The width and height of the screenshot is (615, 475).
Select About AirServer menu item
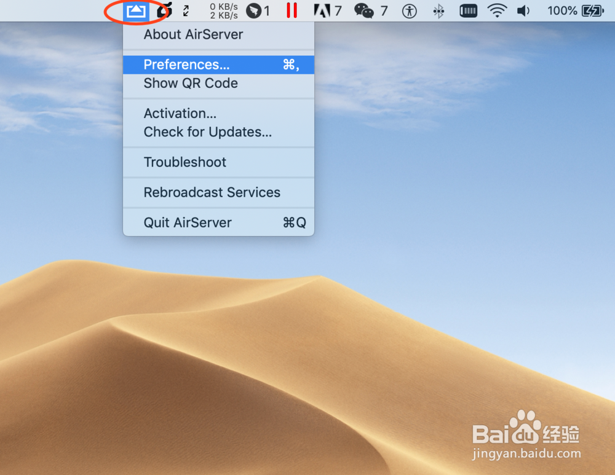tap(218, 34)
